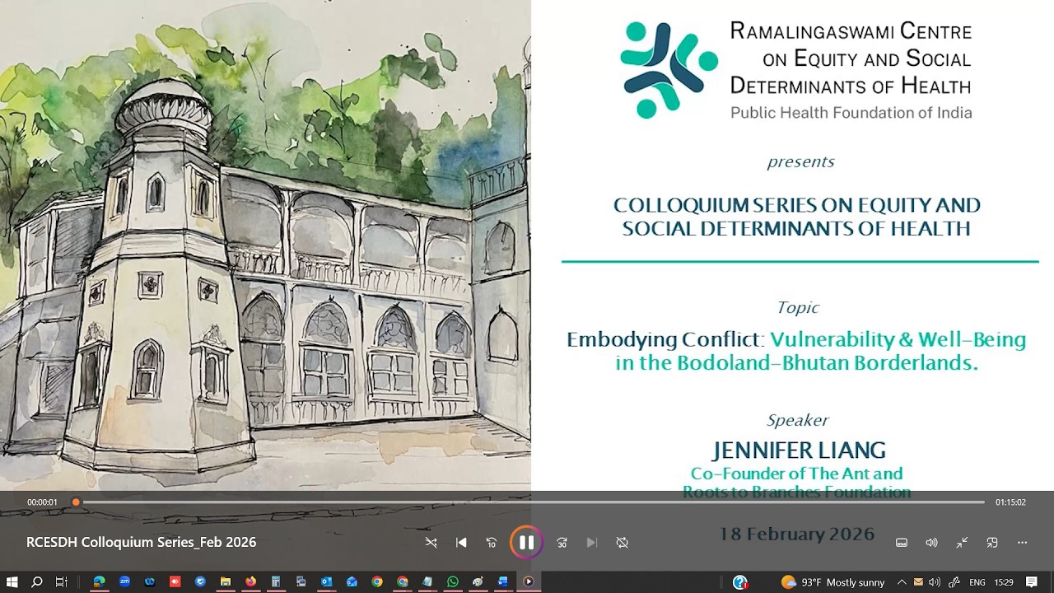1054x593 pixels.
Task: Open Task View
Action: pos(61,581)
